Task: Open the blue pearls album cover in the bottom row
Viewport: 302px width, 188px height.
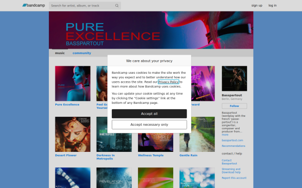Action: click(72, 178)
